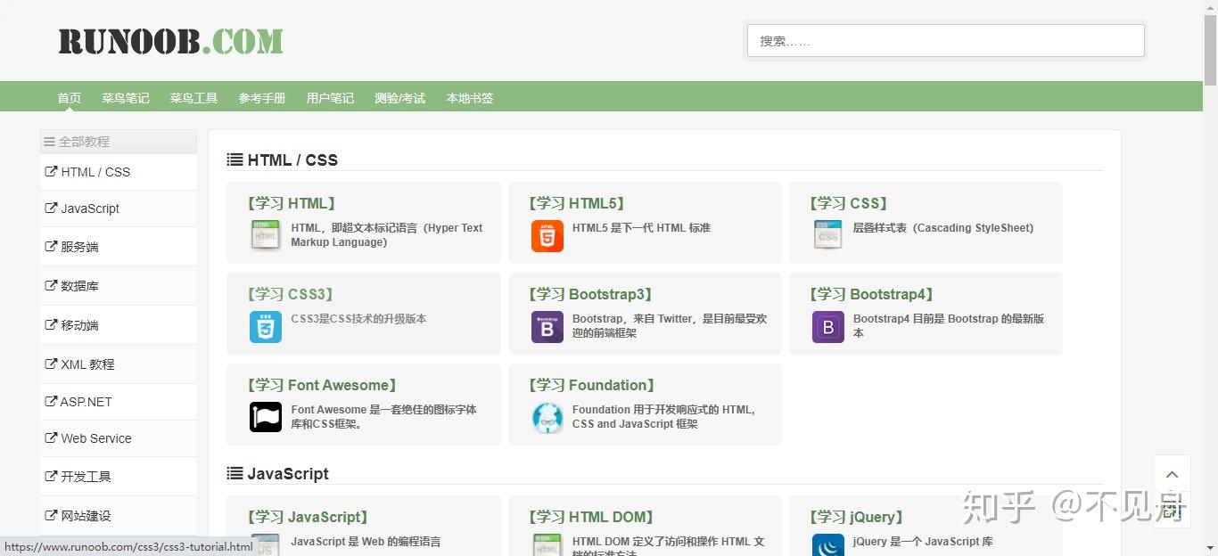Open the 【学习 CSS3】 tutorial link
1218x556 pixels.
point(290,295)
